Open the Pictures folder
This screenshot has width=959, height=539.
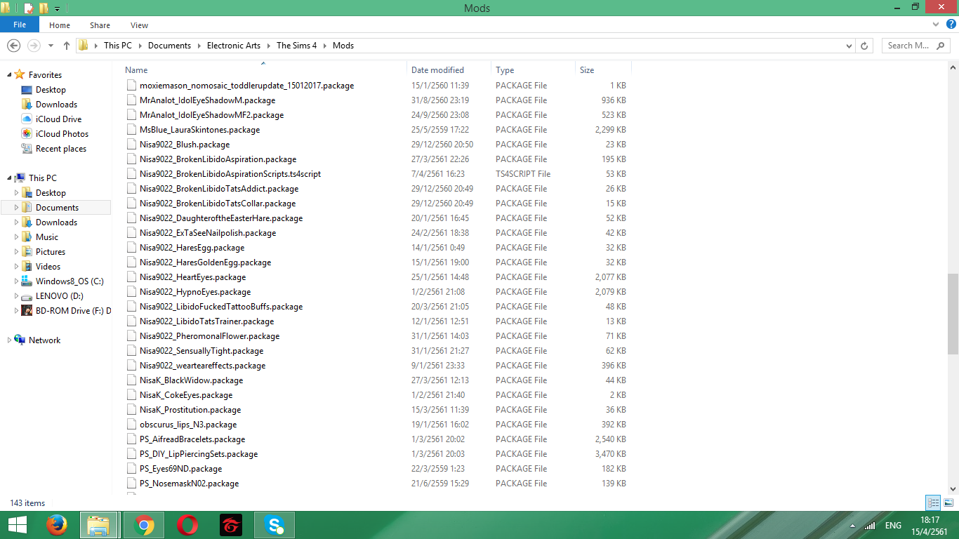(51, 252)
